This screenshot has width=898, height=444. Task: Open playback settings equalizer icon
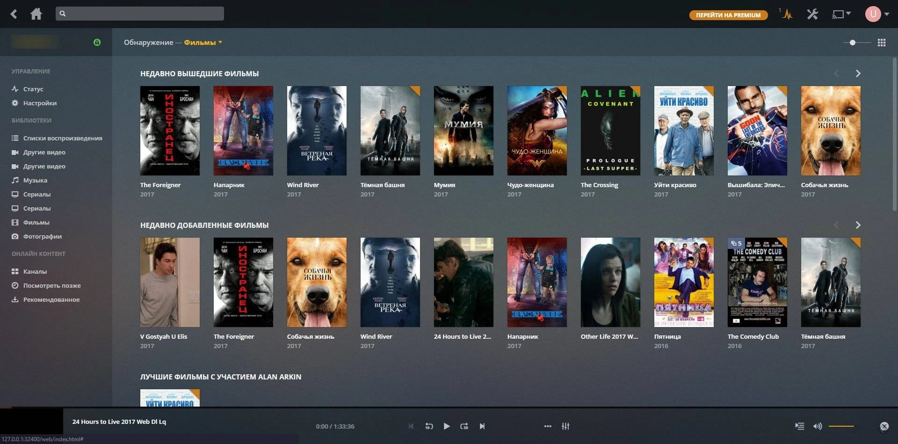(x=565, y=426)
